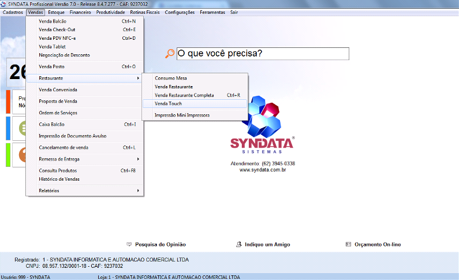Screen dimensions: 459x280
Task: Open the Ferramentas menu
Action: pyautogui.click(x=212, y=12)
